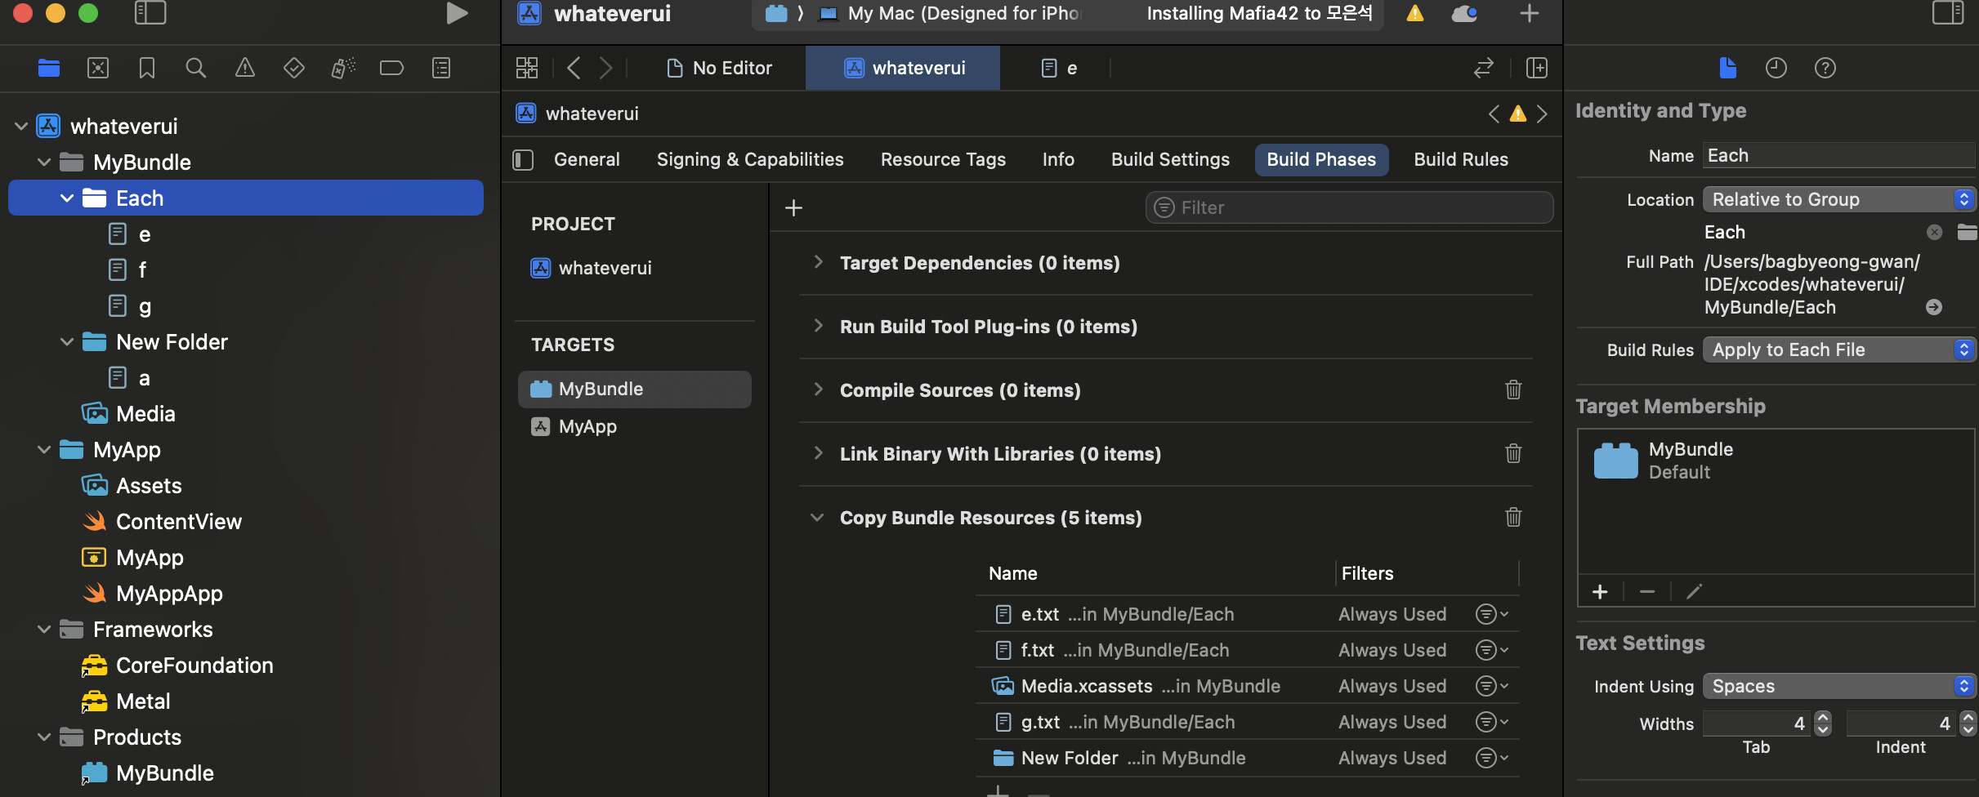The width and height of the screenshot is (1979, 797).
Task: Delete the Compile Sources build phase
Action: pos(1513,390)
